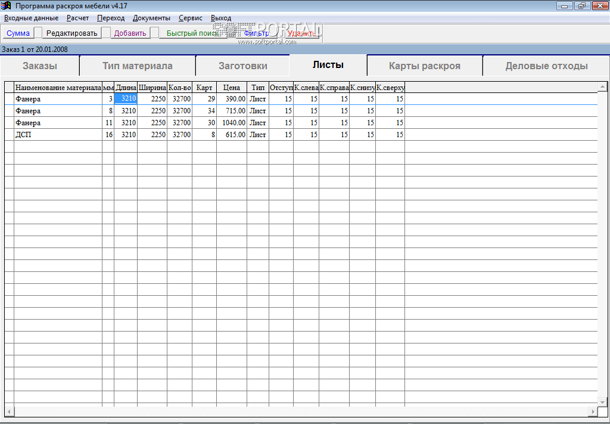Click the Редактировать button
This screenshot has width=610, height=424.
pyautogui.click(x=72, y=33)
